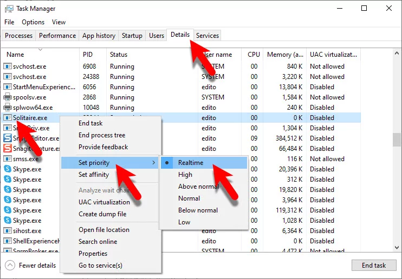This screenshot has height=279, width=402.
Task: Click the ShellExperienceHost process icon
Action: point(8,241)
